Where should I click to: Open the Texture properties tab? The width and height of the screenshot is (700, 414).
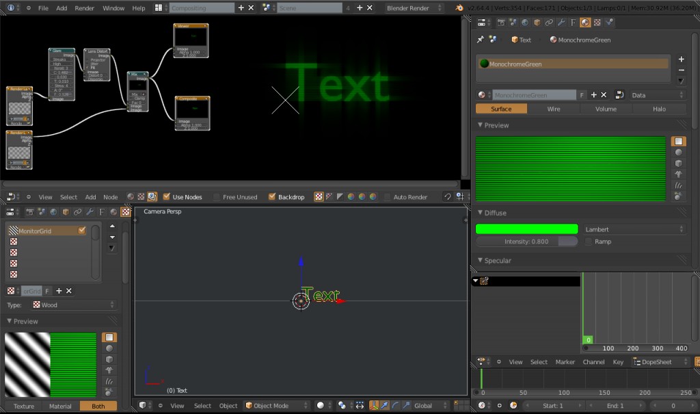click(597, 23)
